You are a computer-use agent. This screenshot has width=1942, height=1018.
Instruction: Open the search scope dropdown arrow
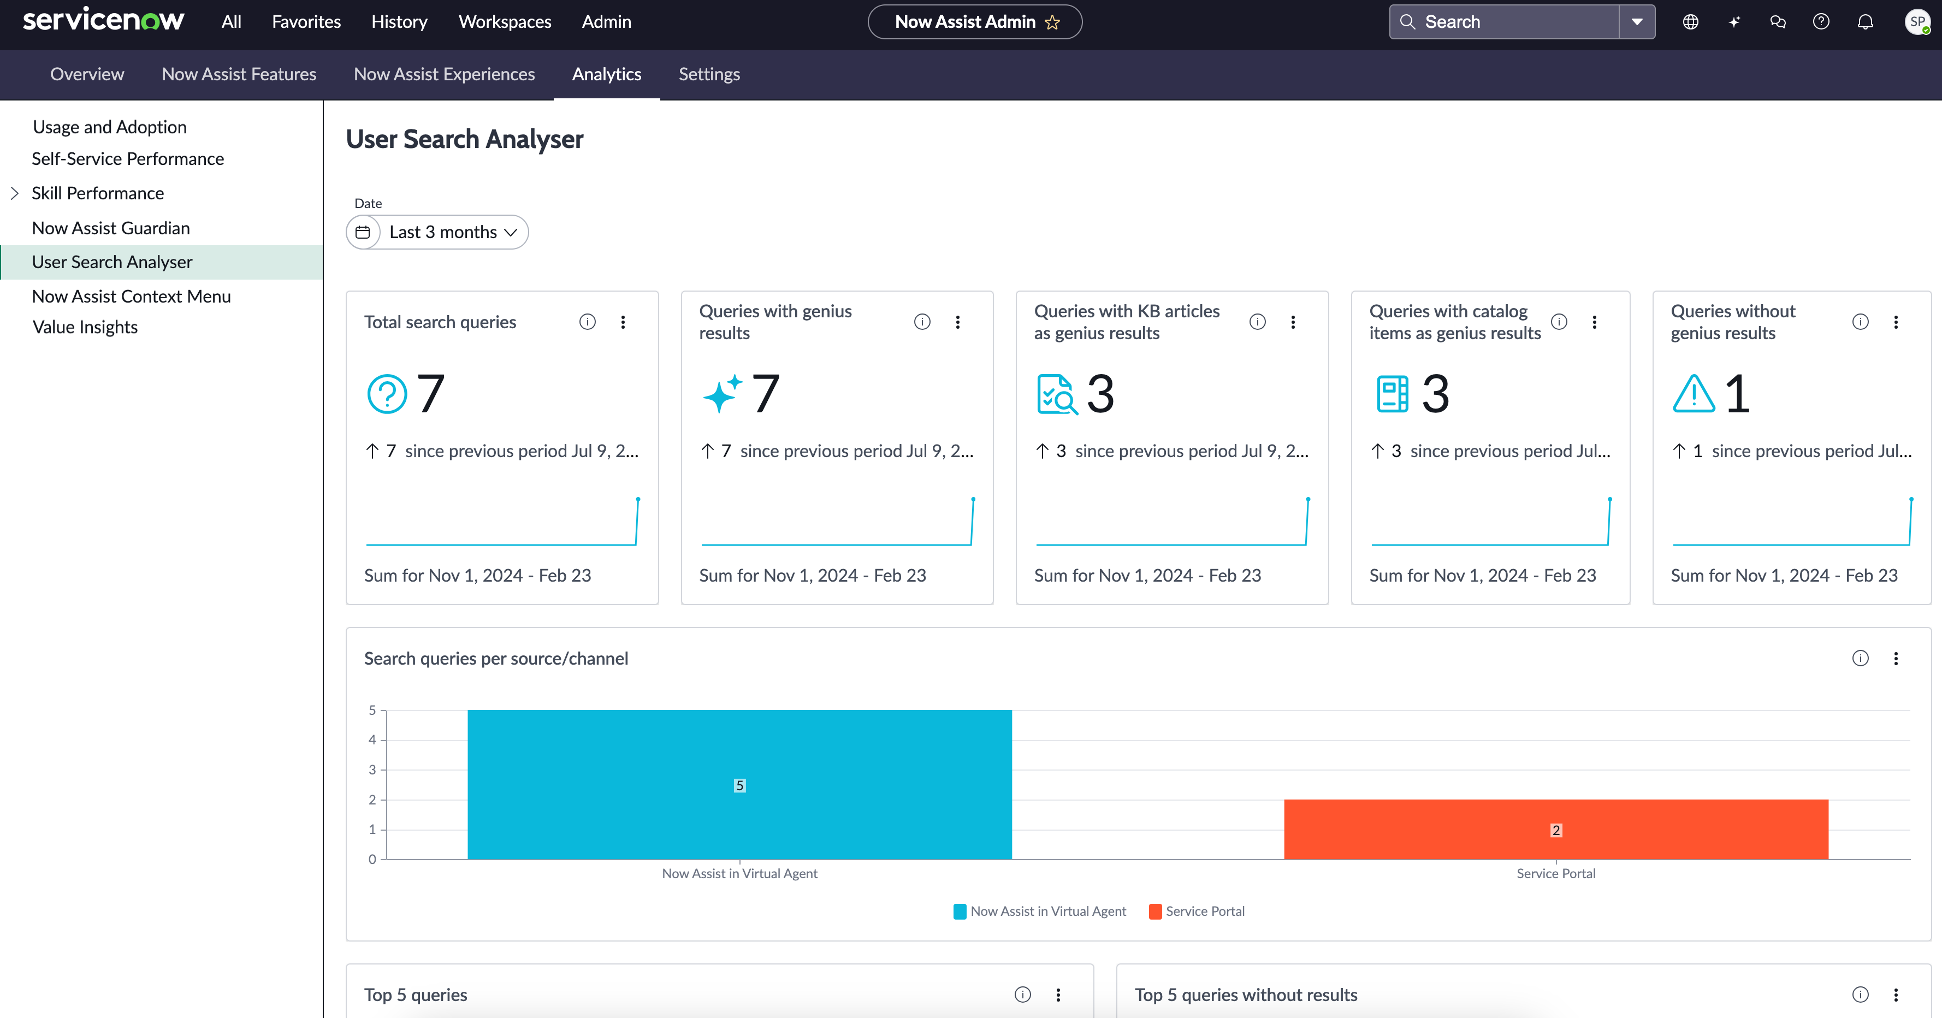tap(1637, 22)
